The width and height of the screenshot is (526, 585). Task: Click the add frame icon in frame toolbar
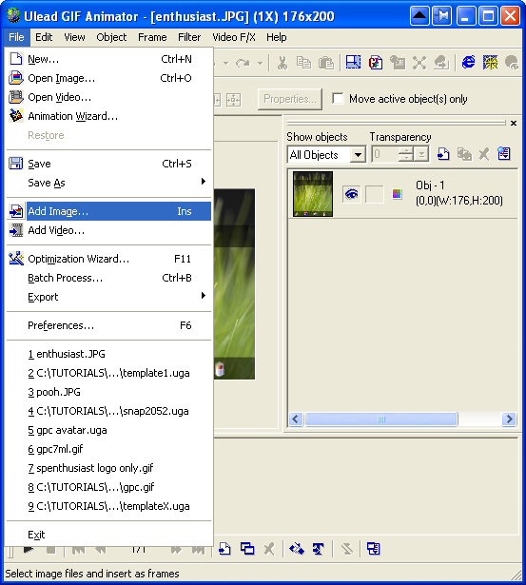click(224, 549)
